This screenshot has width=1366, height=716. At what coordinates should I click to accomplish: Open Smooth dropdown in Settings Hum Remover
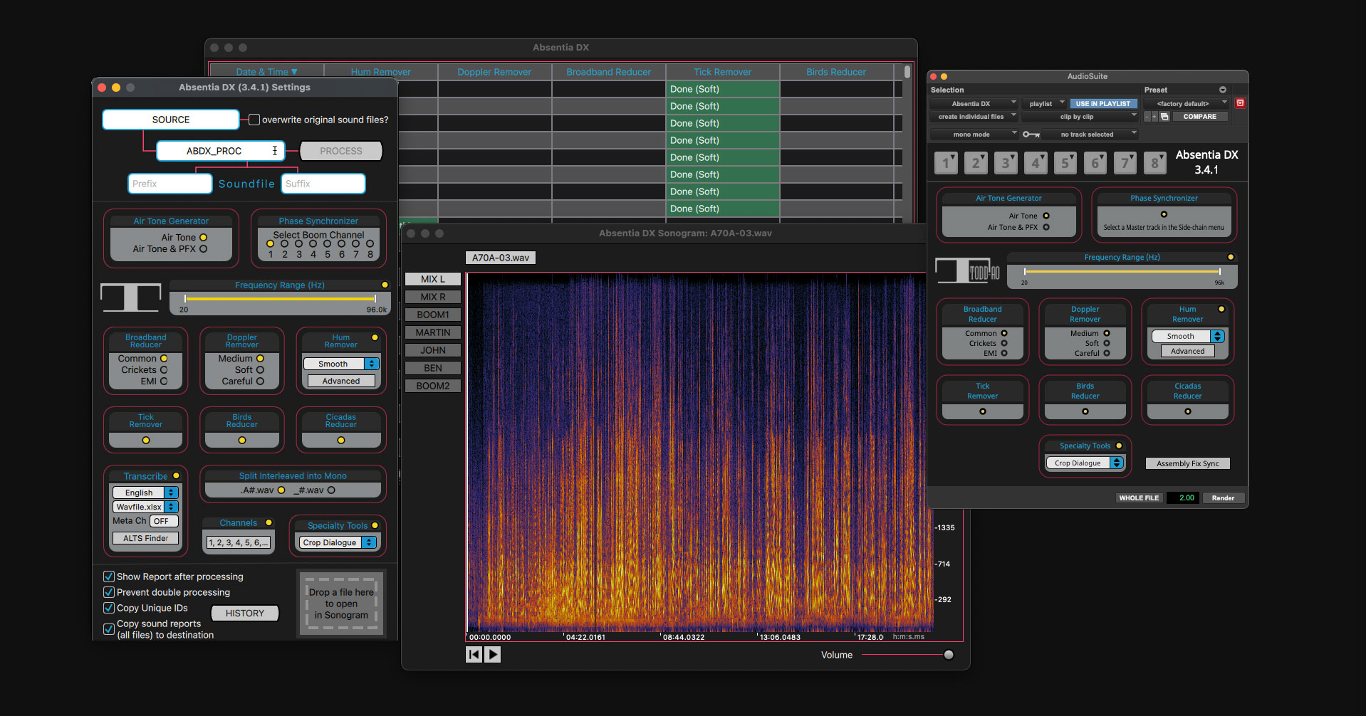tap(341, 364)
